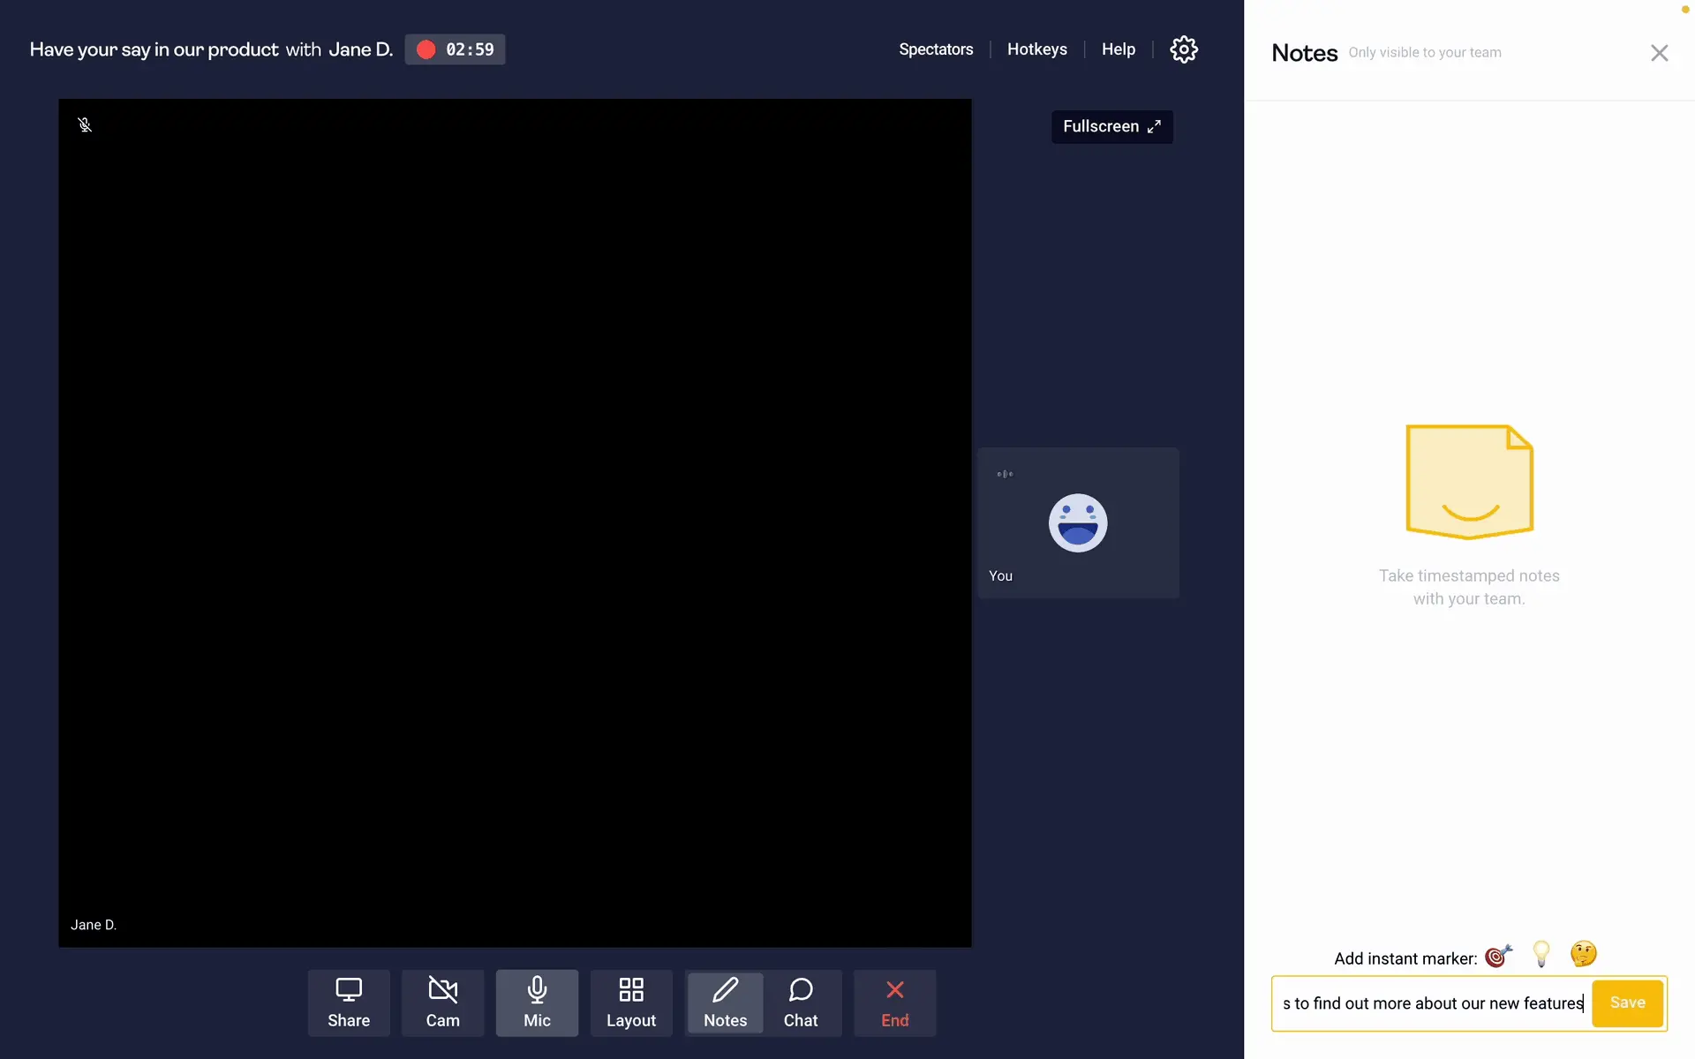Mute the microphone
Screen dimensions: 1695x1059
[537, 1003]
